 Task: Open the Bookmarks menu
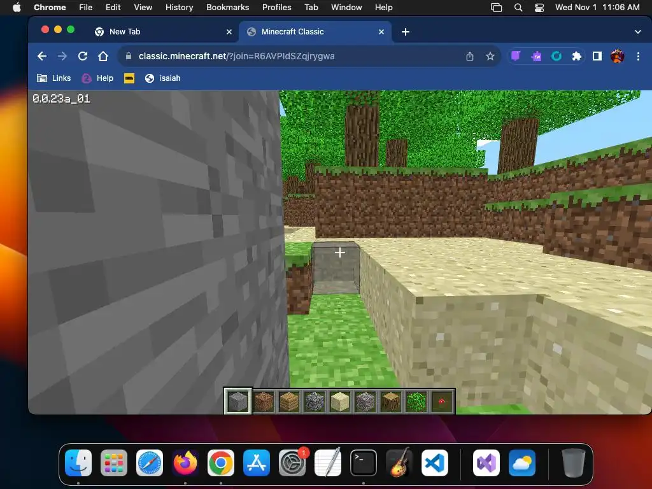[x=227, y=8]
